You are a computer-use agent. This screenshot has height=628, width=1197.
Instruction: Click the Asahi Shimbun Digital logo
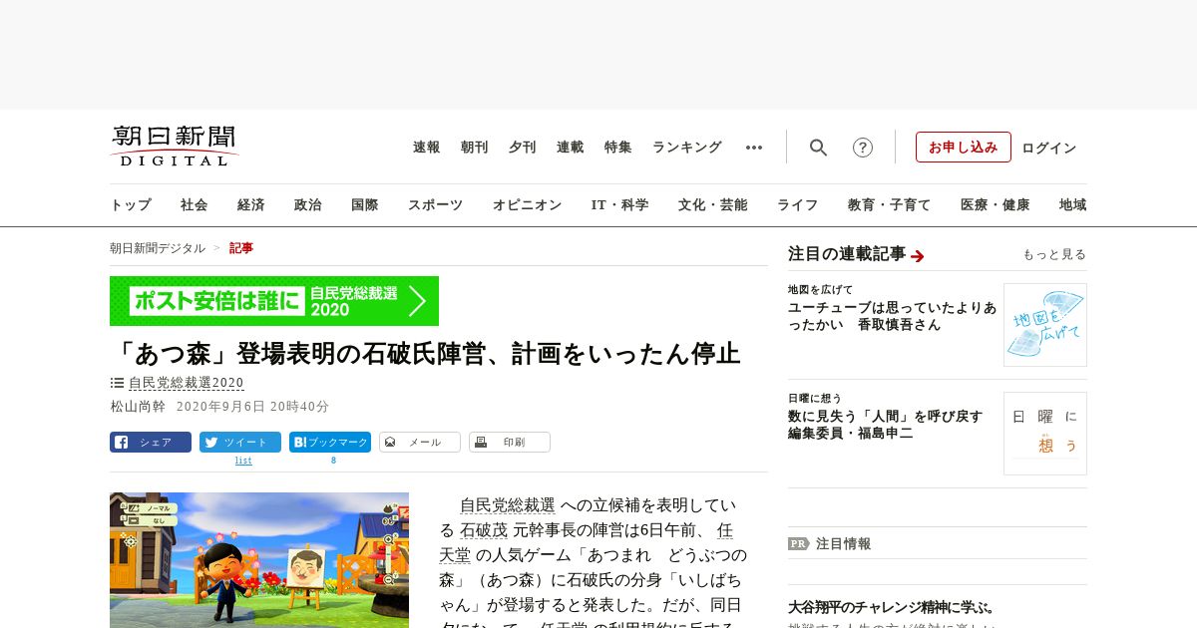[x=175, y=146]
